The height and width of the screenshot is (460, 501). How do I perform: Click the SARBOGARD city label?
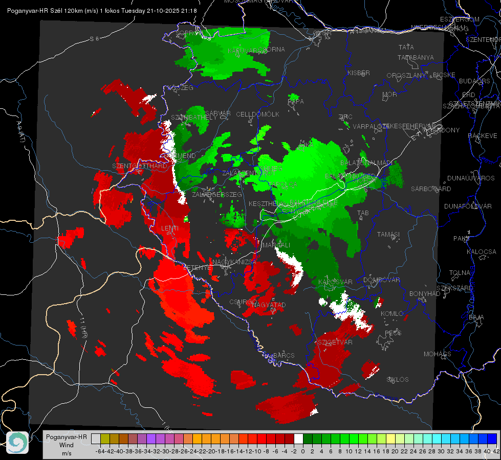point(431,189)
